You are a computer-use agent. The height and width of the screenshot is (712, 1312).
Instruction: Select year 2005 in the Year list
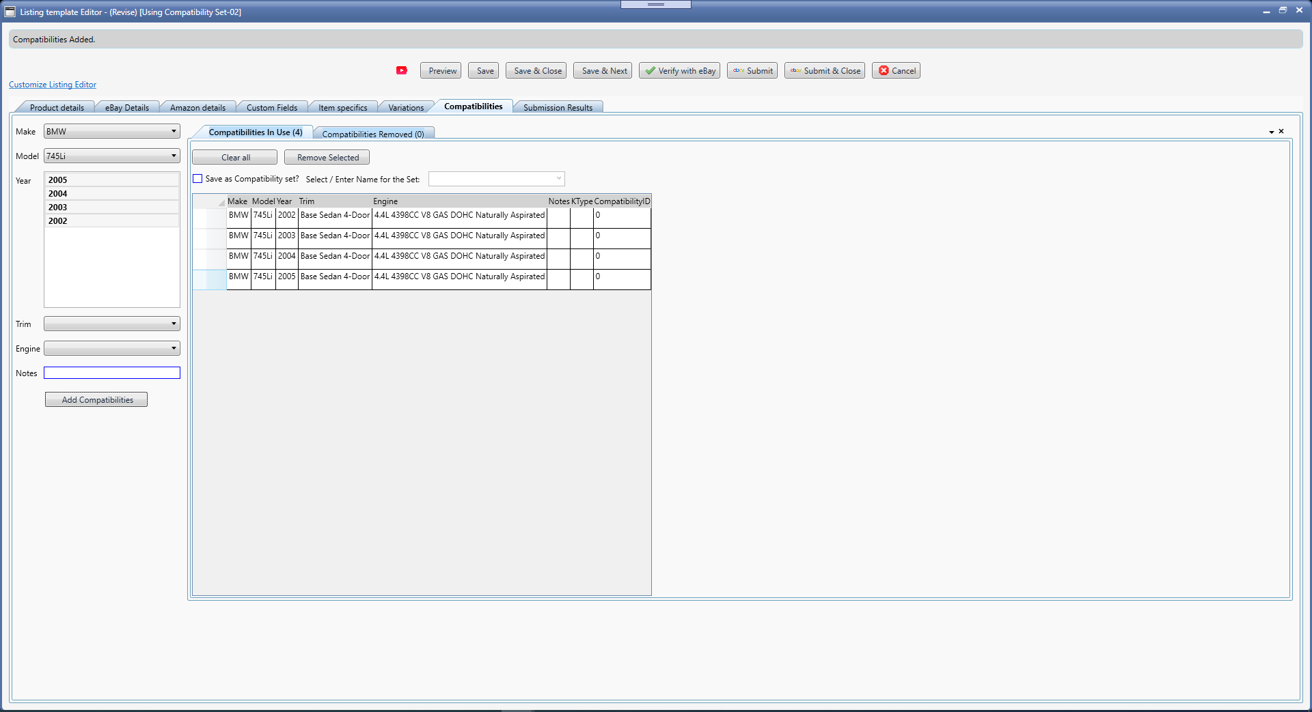(x=112, y=180)
